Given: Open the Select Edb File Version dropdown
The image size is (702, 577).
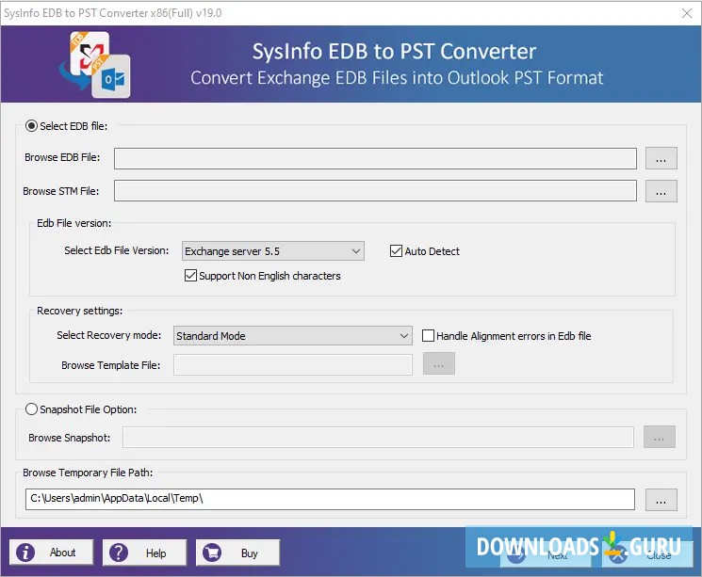Looking at the screenshot, I should point(273,251).
